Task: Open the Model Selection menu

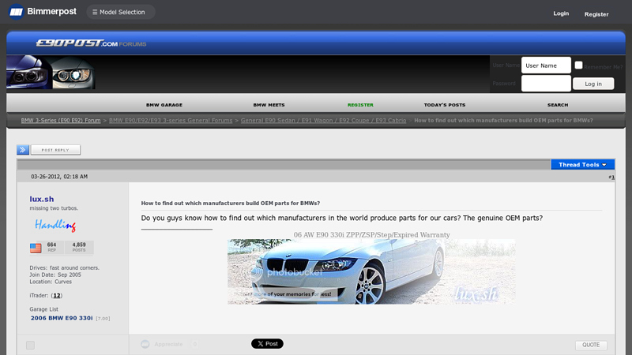Action: tap(121, 12)
